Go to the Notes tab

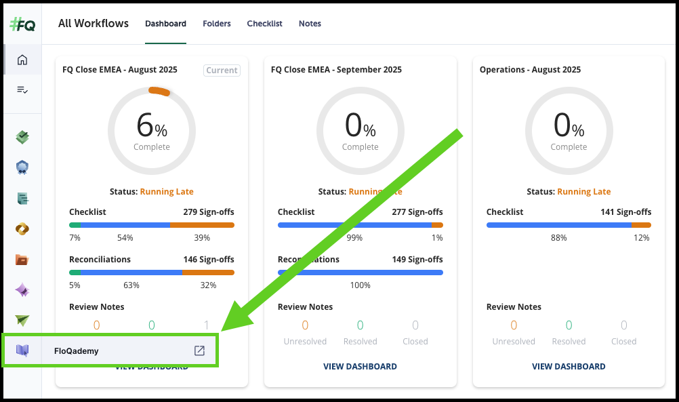click(x=310, y=24)
